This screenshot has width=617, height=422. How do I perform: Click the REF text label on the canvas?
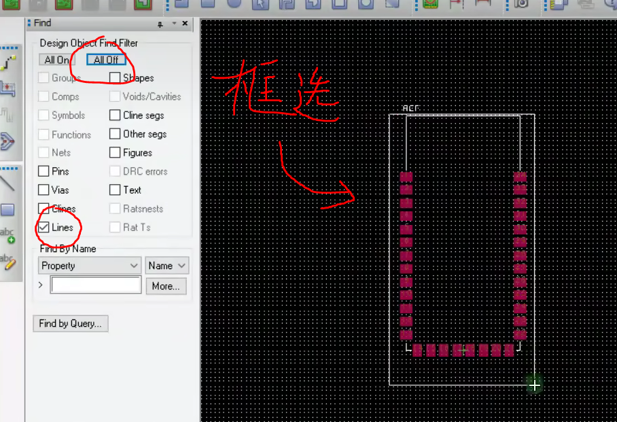(x=411, y=108)
